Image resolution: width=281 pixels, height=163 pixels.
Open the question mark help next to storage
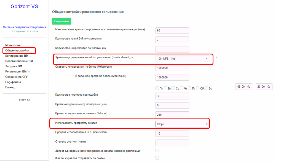(x=216, y=57)
